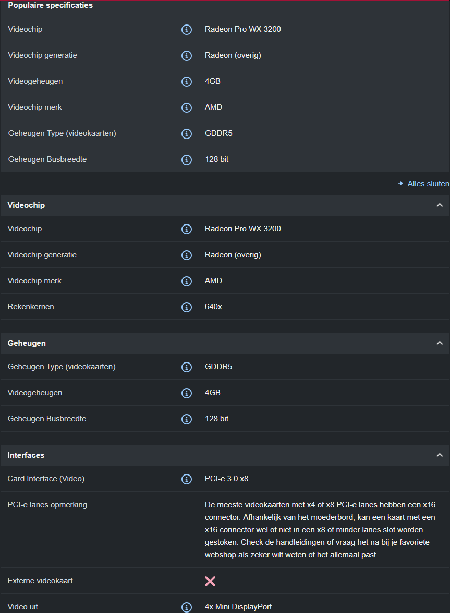
Task: Click Geheugen Busbreedte info icon in Geheugen section
Action: 187,419
